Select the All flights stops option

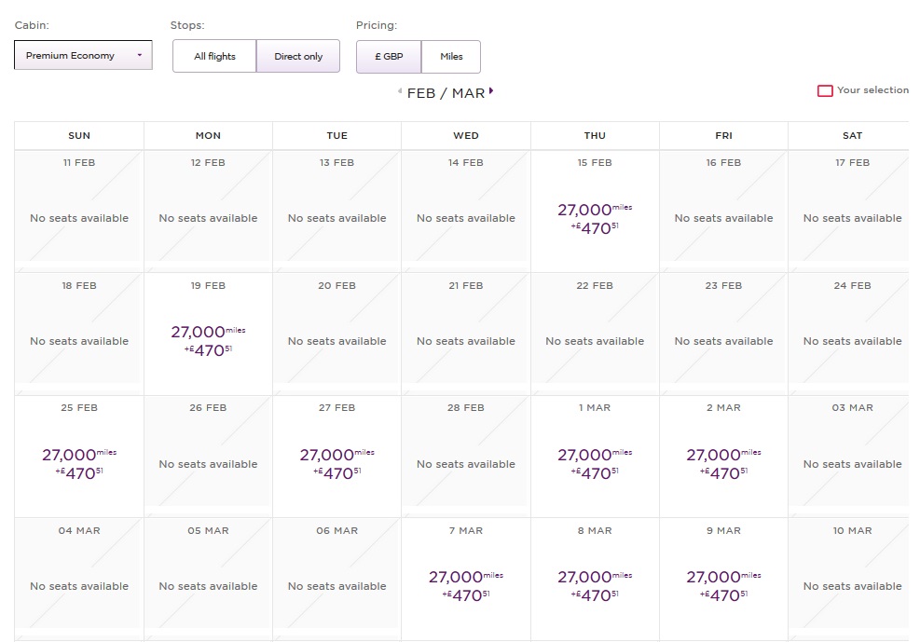coord(214,57)
